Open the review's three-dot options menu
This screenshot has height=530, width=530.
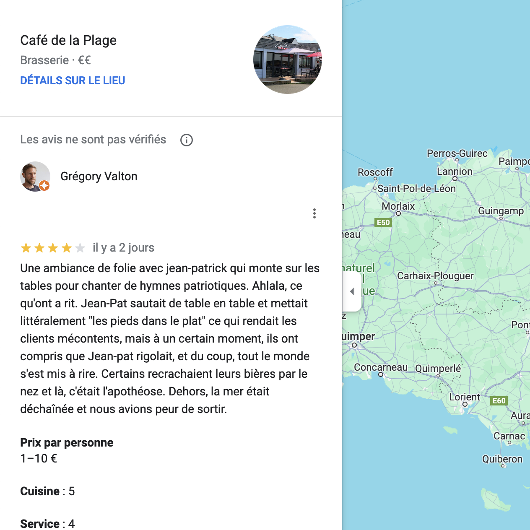tap(314, 213)
